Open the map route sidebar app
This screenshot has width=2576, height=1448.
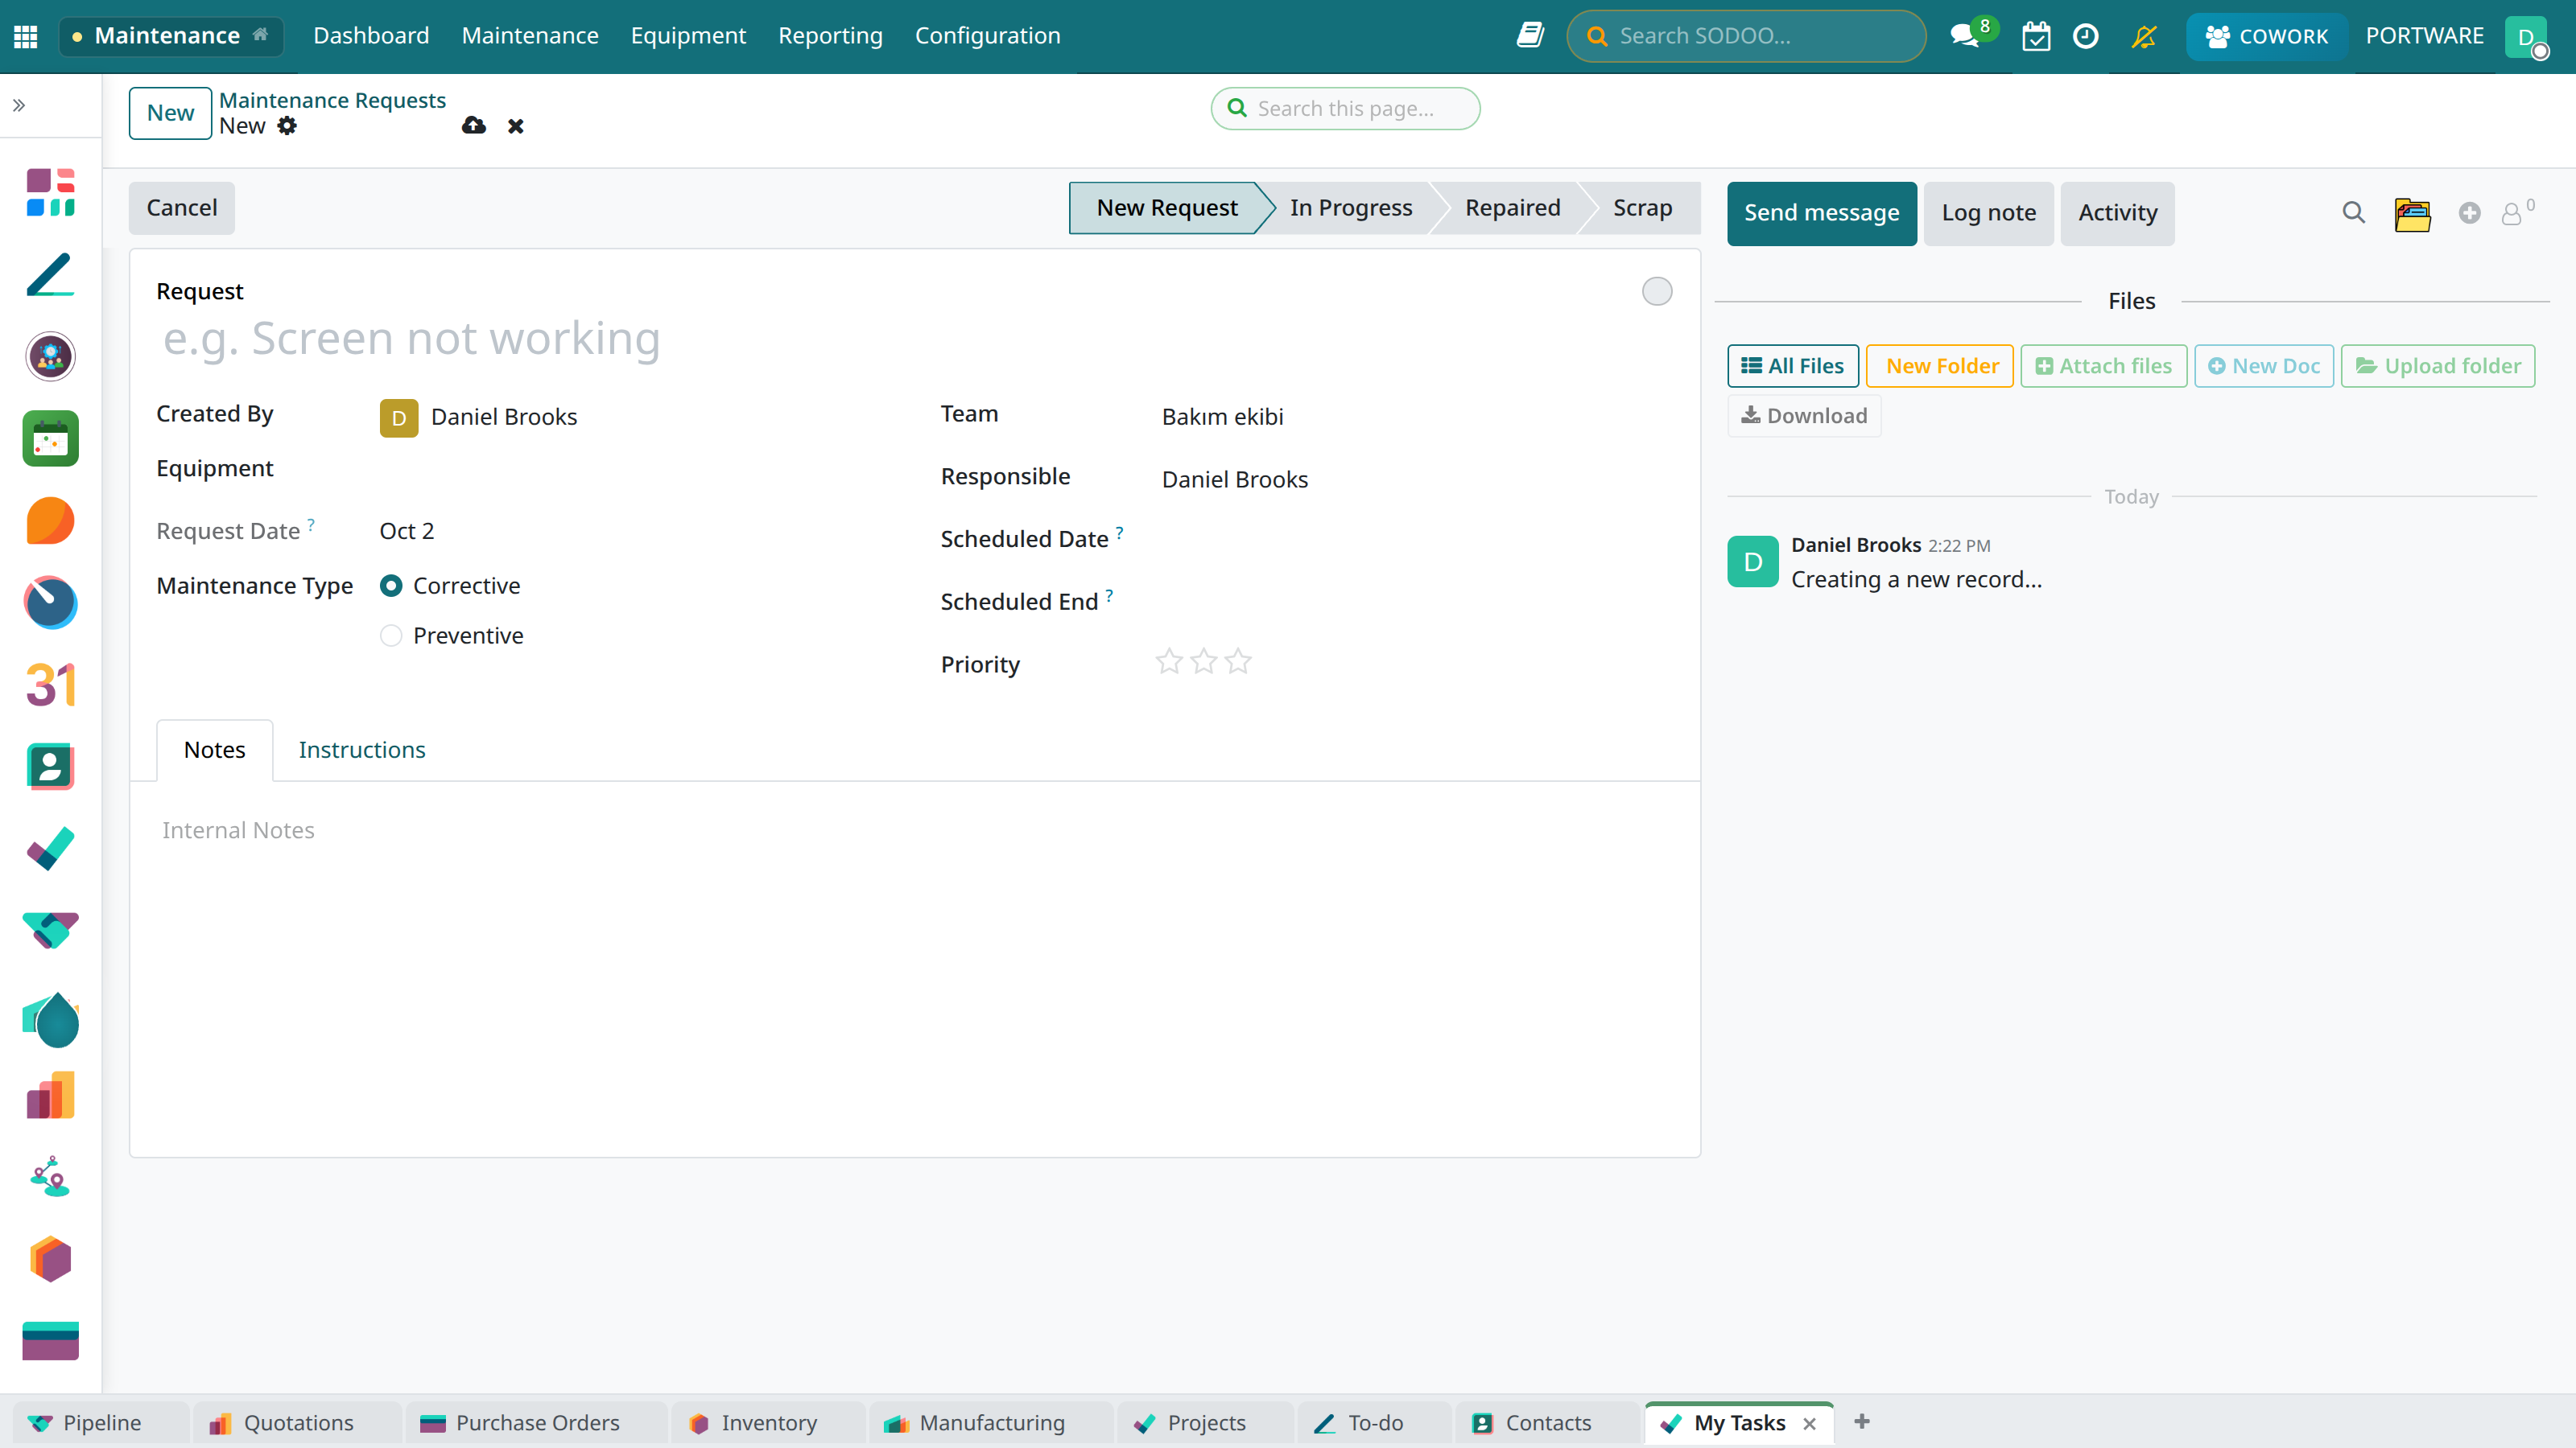pyautogui.click(x=51, y=1177)
